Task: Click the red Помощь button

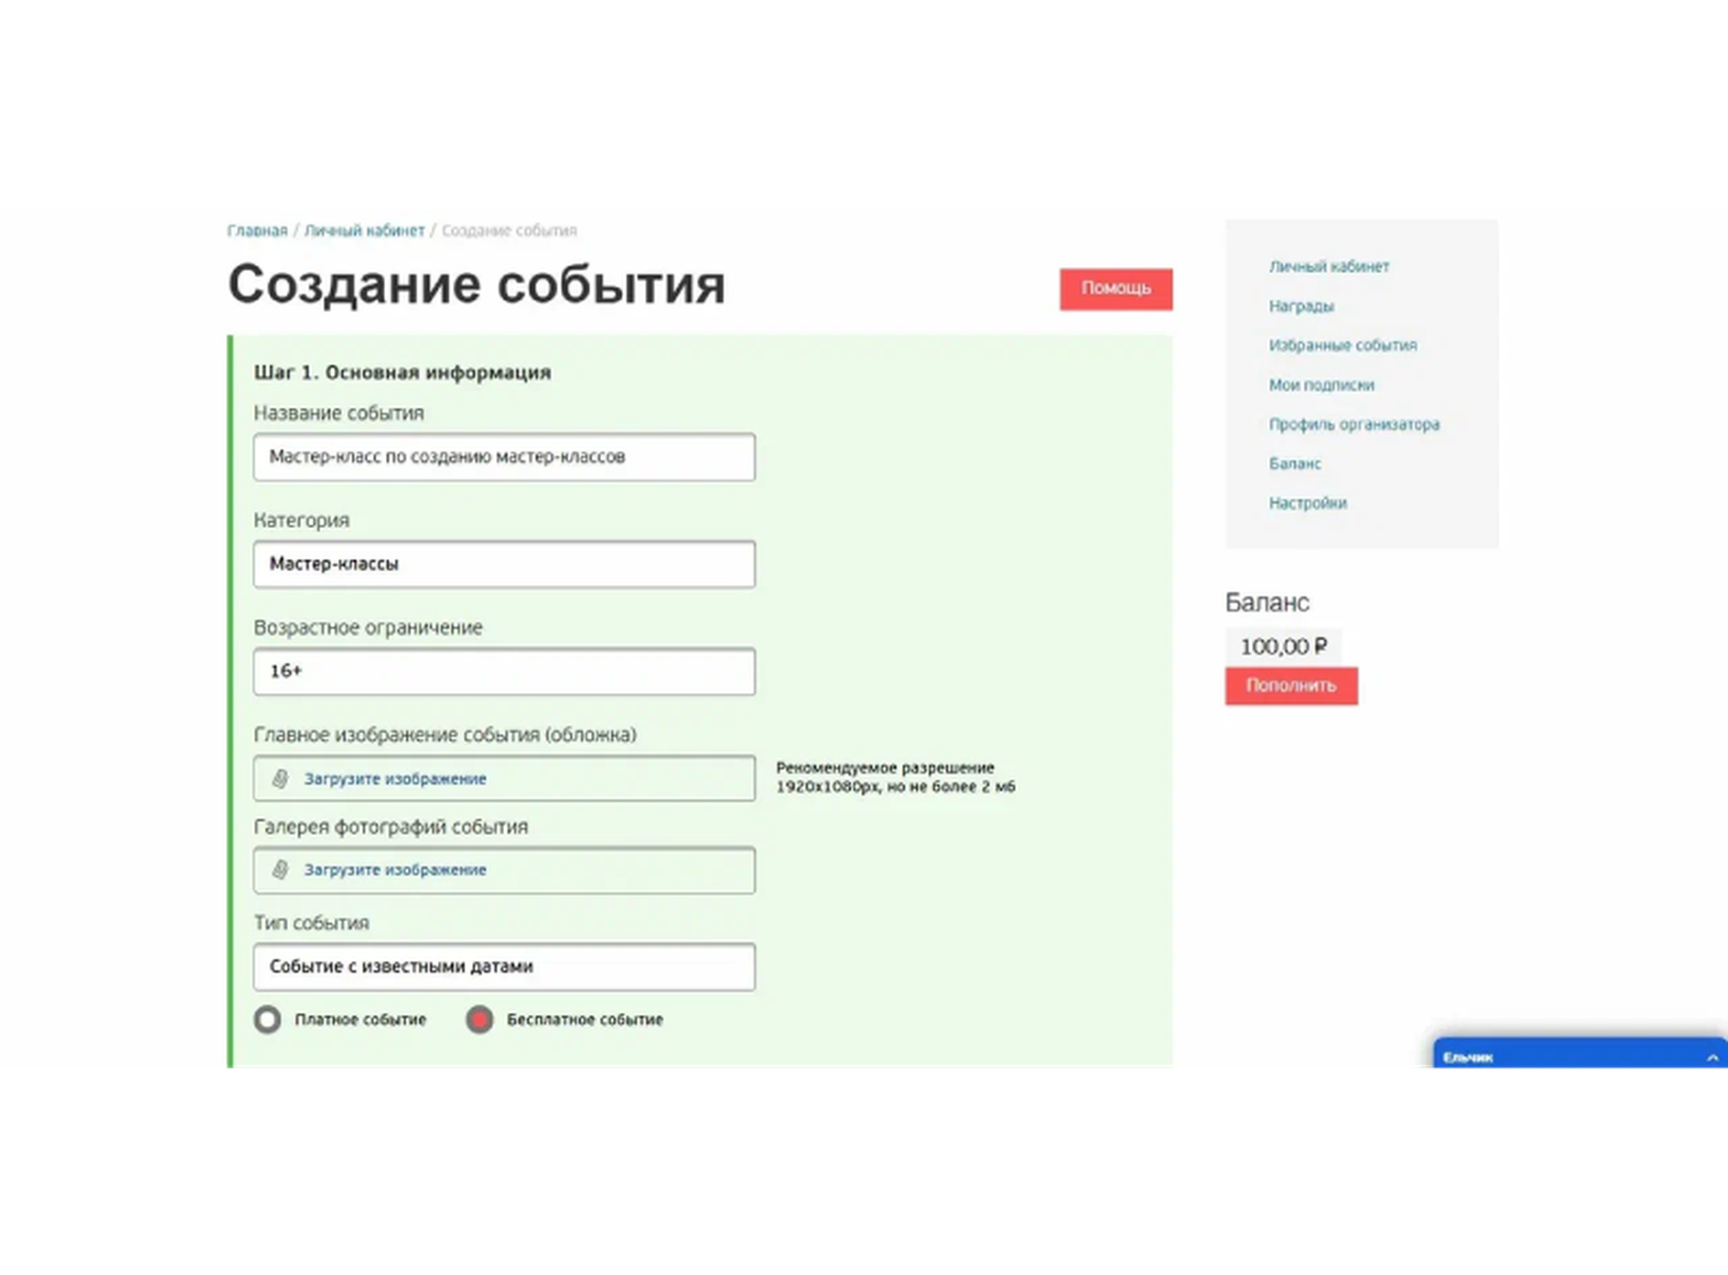Action: point(1116,289)
